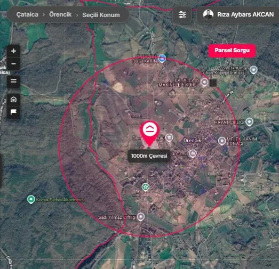Open the Örencik school map pin
This screenshot has height=269, width=279.
pyautogui.click(x=169, y=138)
